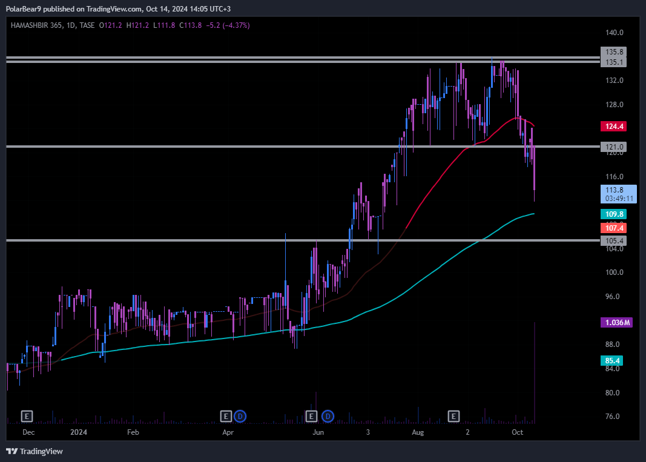Select the gray horizontal line at 121.0
The width and height of the screenshot is (646, 462).
(303, 147)
